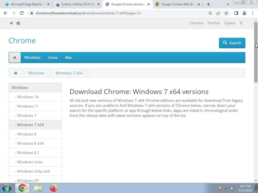This screenshot has height=193, width=258.
Task: Close the Google Chrome download tab
Action: point(149,4)
